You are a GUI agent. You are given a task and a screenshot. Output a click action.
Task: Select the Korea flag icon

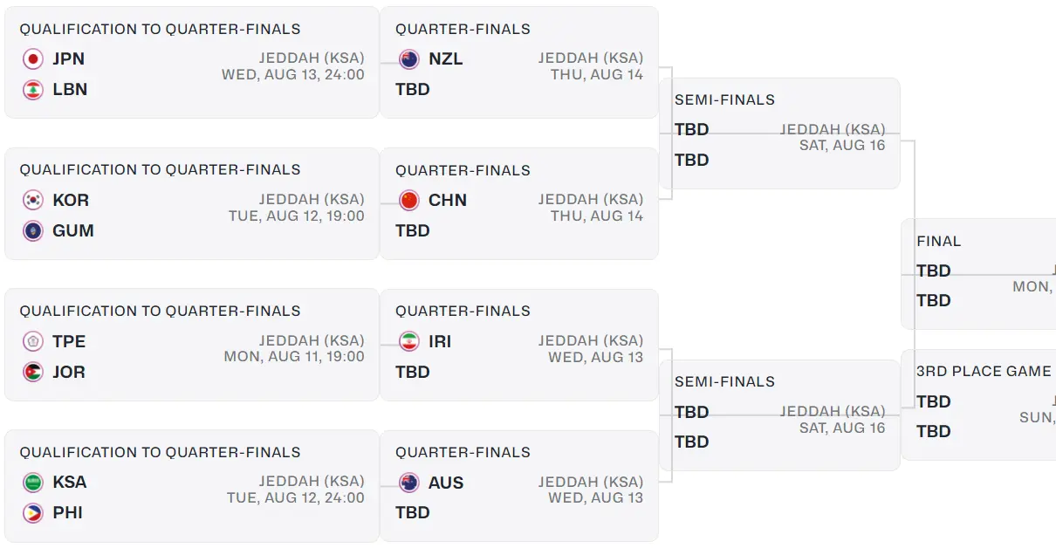(33, 200)
